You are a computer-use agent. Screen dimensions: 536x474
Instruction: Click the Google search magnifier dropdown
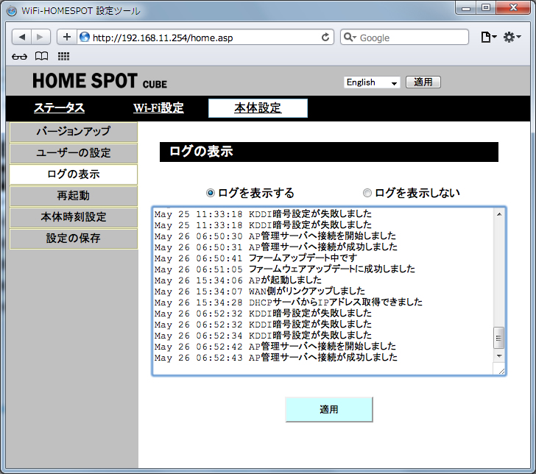350,37
